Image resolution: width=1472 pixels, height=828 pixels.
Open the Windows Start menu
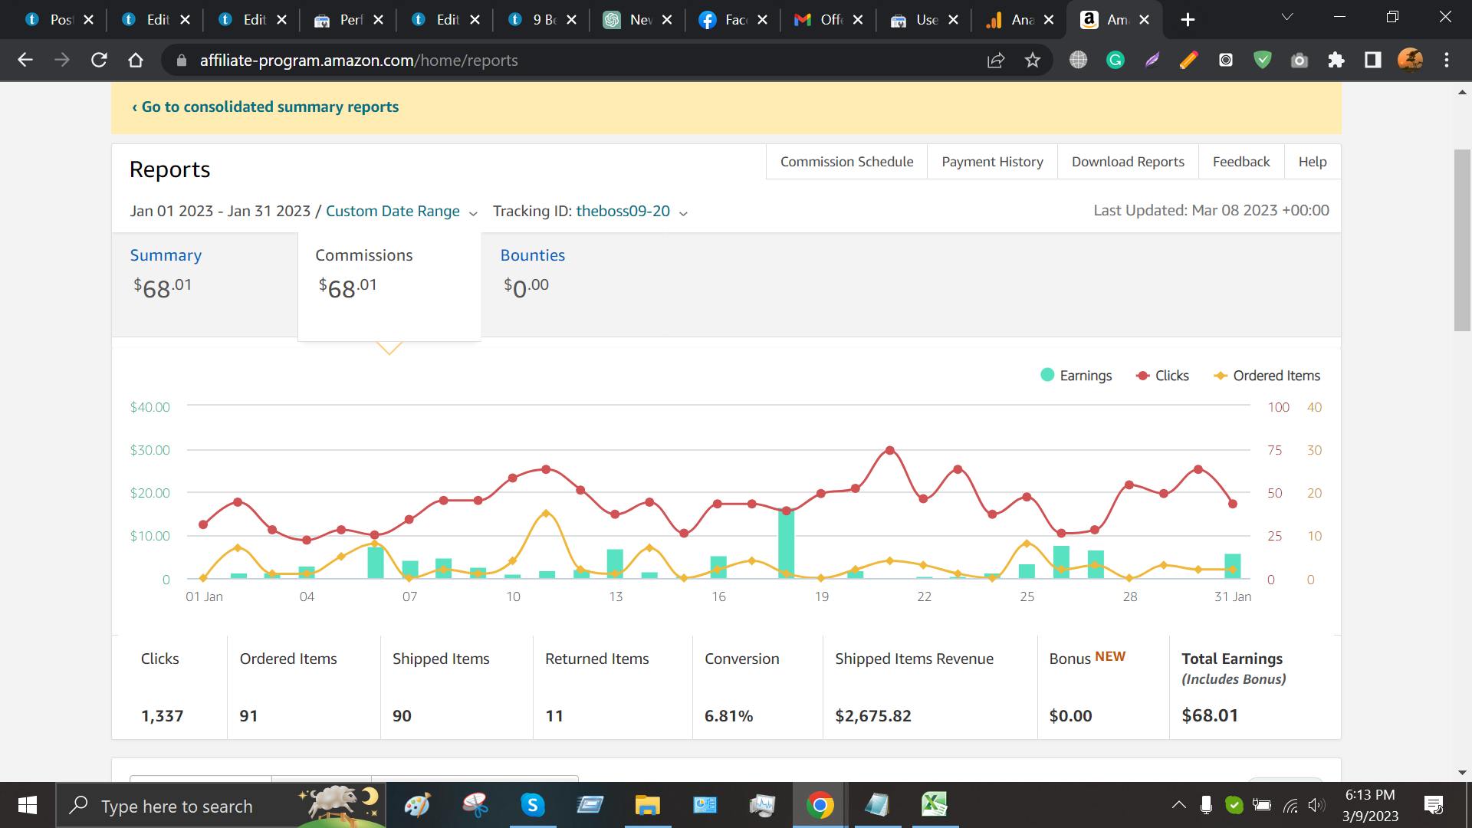coord(28,805)
